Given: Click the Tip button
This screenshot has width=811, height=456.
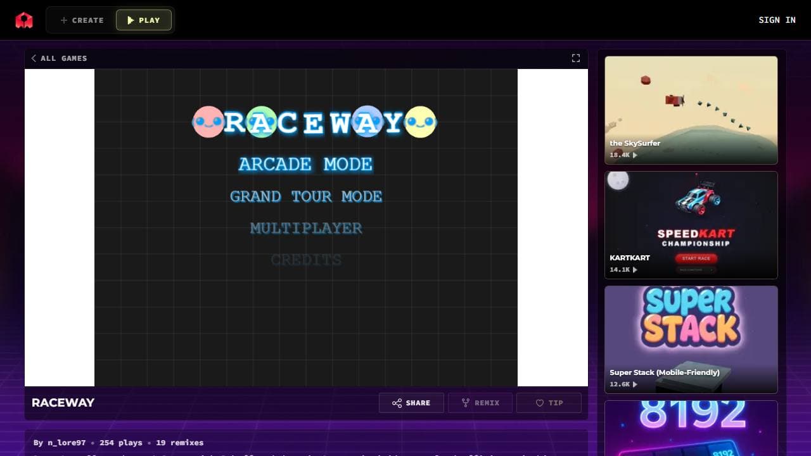Looking at the screenshot, I should coord(549,403).
